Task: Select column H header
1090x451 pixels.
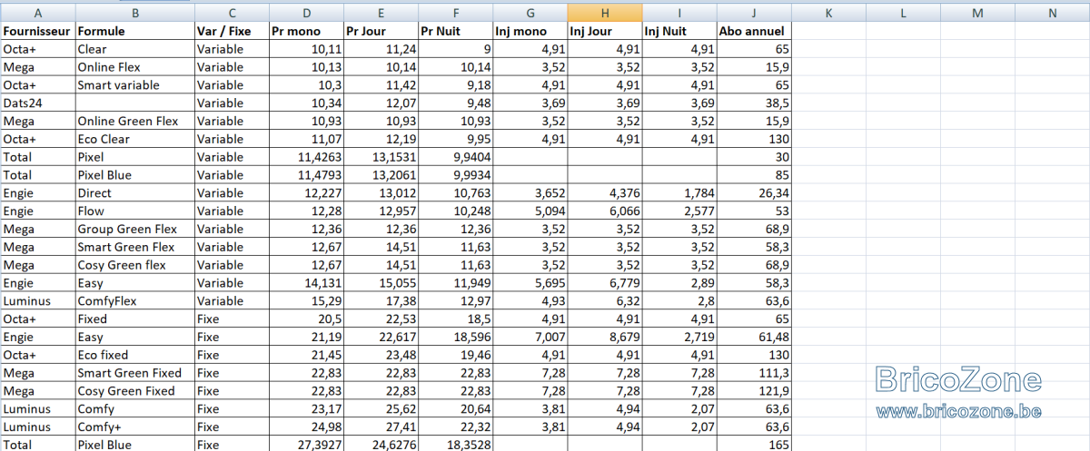Action: tap(604, 13)
